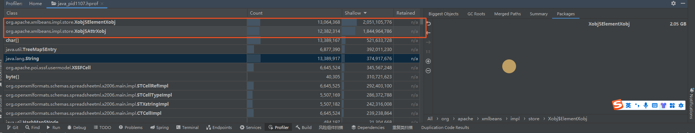Open the Summary tab

(539, 14)
